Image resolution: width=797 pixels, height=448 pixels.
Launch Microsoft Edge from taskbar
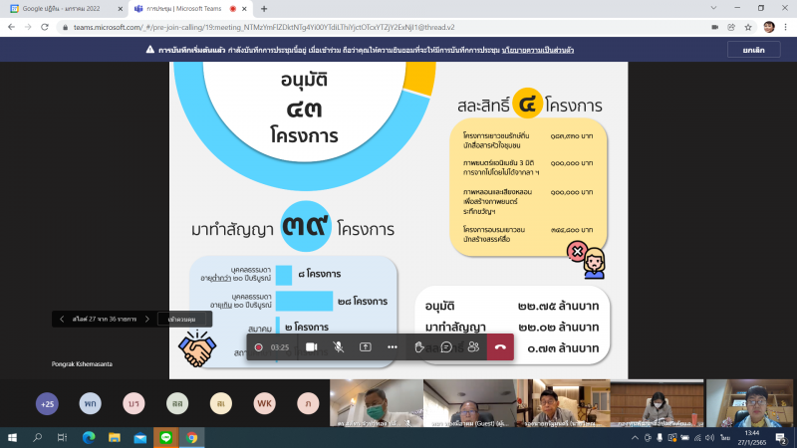pos(89,437)
